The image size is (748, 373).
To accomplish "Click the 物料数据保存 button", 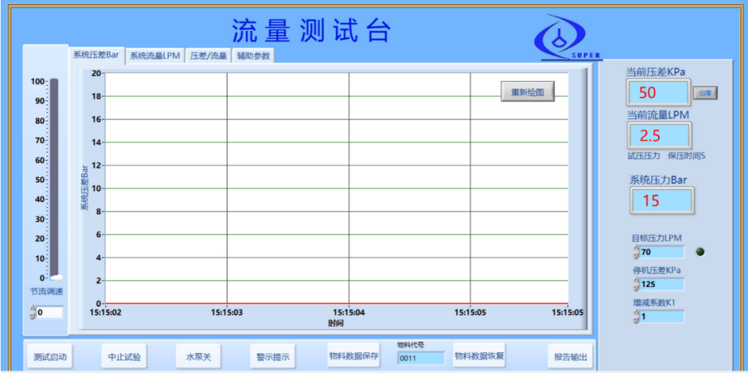I will [353, 356].
